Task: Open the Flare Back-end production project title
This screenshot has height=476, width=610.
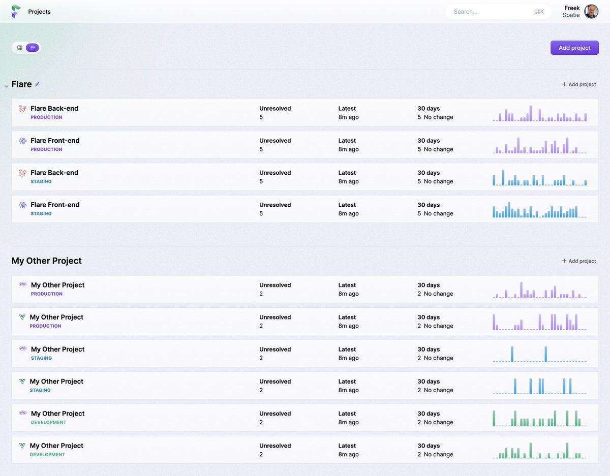Action: 54,108
